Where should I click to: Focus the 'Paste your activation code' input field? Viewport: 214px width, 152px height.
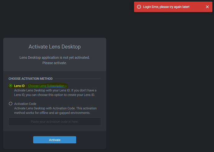[55, 121]
